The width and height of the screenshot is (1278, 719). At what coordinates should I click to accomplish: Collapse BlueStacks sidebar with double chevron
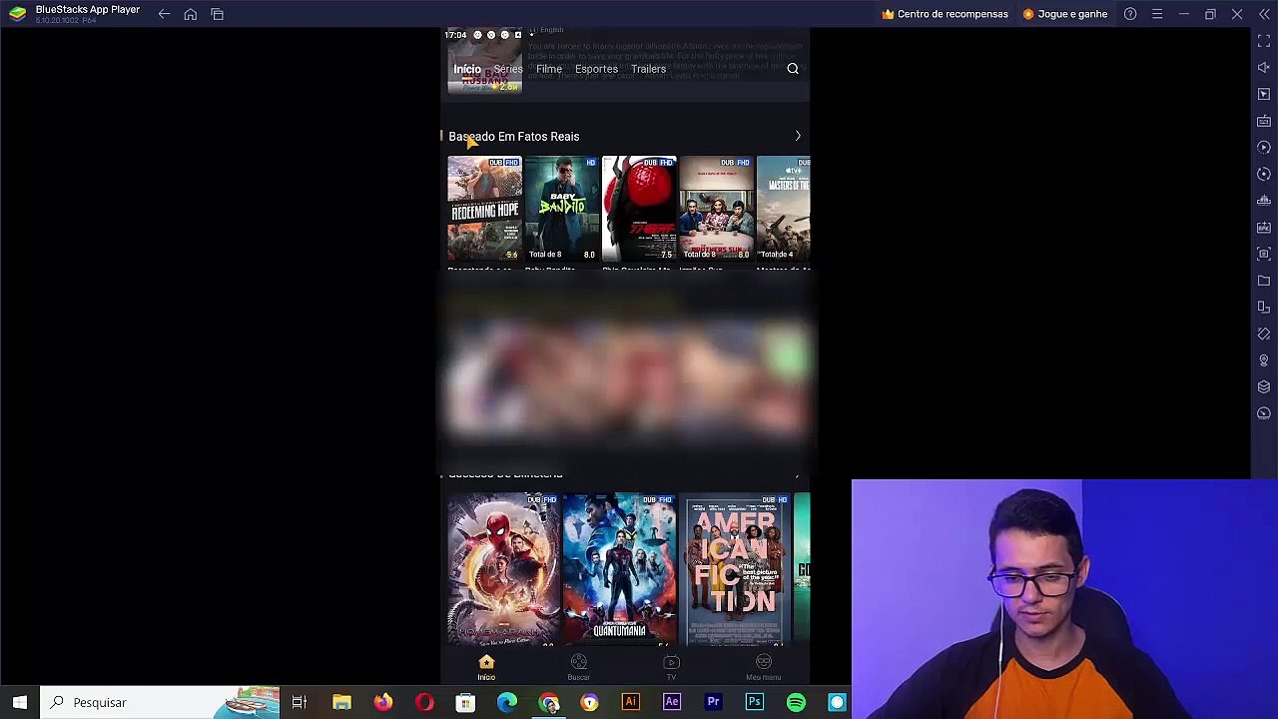pos(1264,14)
